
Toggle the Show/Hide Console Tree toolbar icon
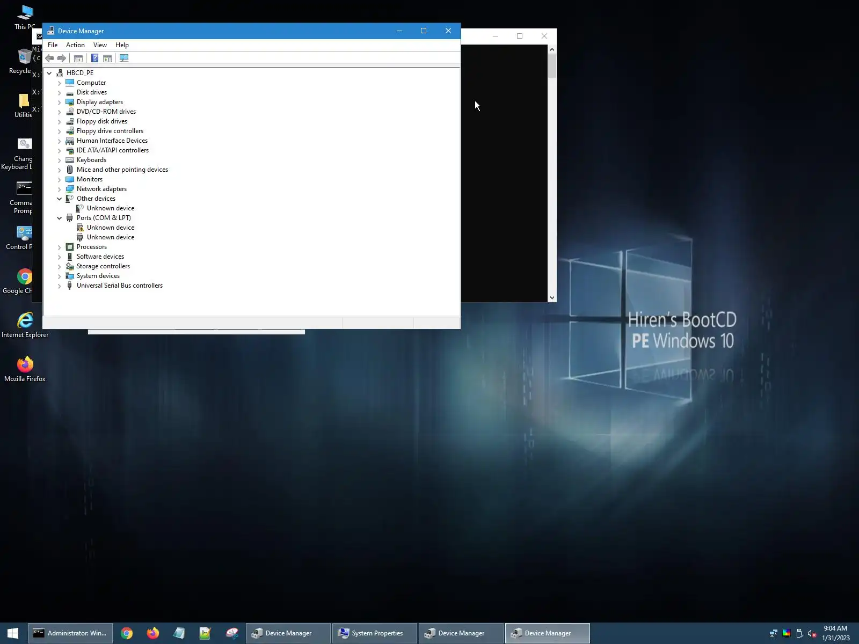coord(78,58)
